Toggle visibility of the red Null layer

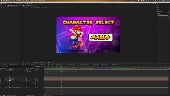pyautogui.click(x=1, y=81)
